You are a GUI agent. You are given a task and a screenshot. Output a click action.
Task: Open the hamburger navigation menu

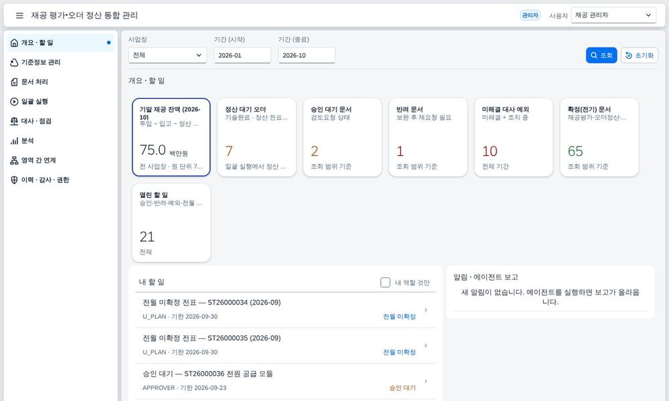pyautogui.click(x=19, y=15)
